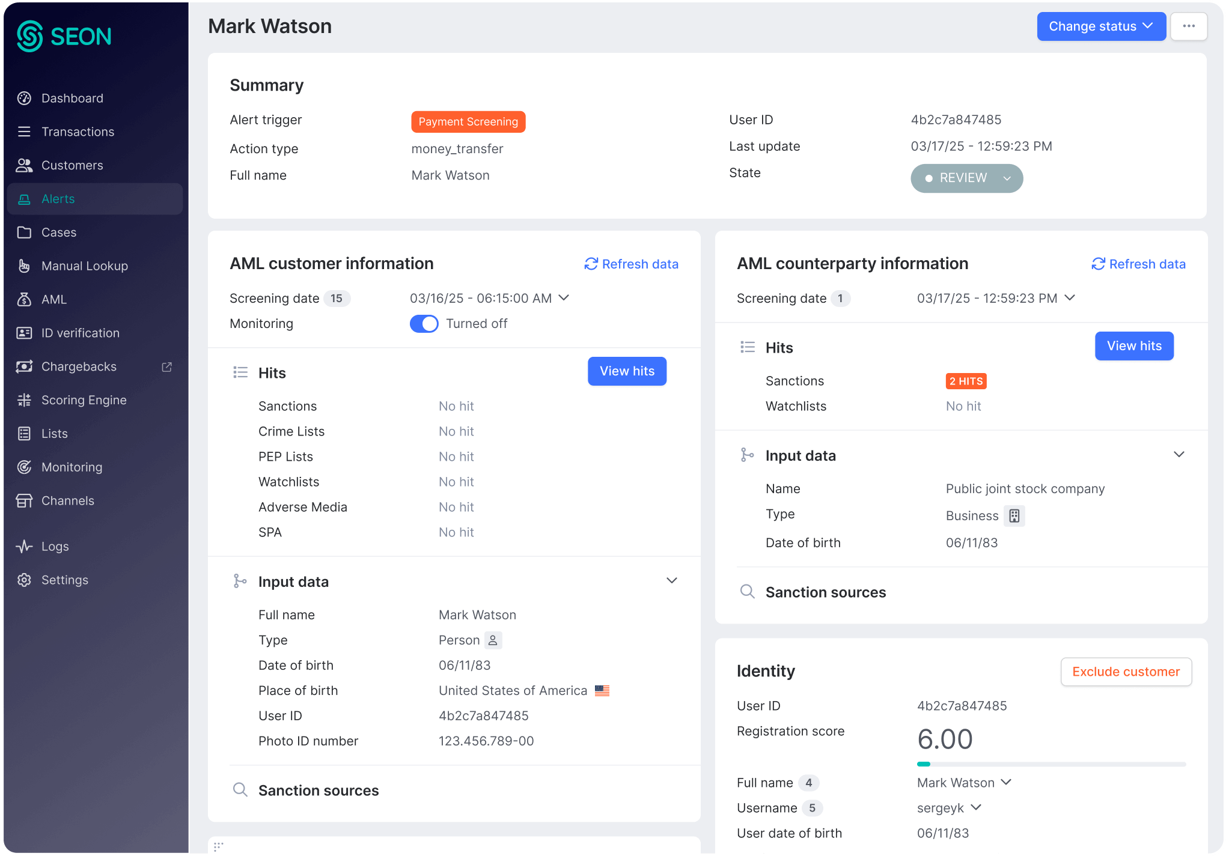
Task: Click the money_transfer action type value
Action: (x=457, y=148)
